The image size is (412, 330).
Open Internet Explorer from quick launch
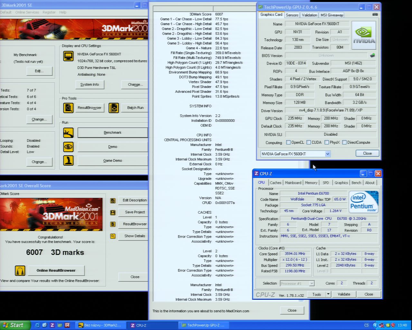pyautogui.click(x=37, y=325)
